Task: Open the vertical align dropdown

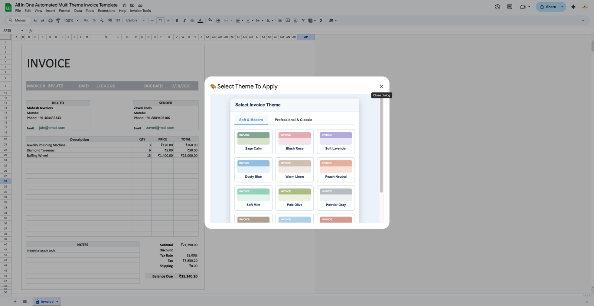Action: (249, 20)
